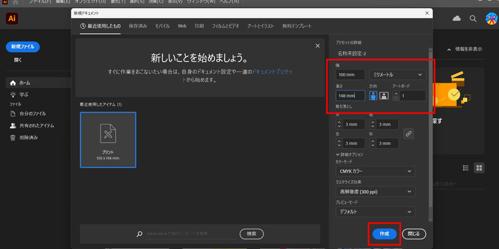Open the ミリメートル units dropdown
Viewport: 499px width, 249px height.
point(398,75)
